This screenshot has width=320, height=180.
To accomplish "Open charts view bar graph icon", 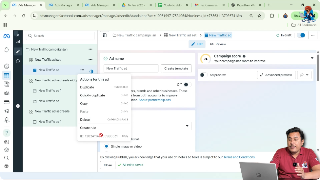I will pos(18,42).
